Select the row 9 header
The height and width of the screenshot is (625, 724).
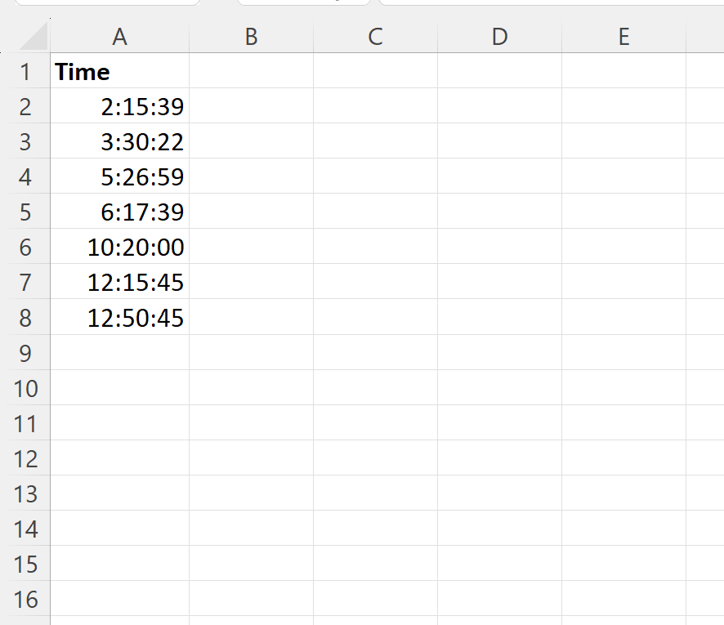pos(25,352)
